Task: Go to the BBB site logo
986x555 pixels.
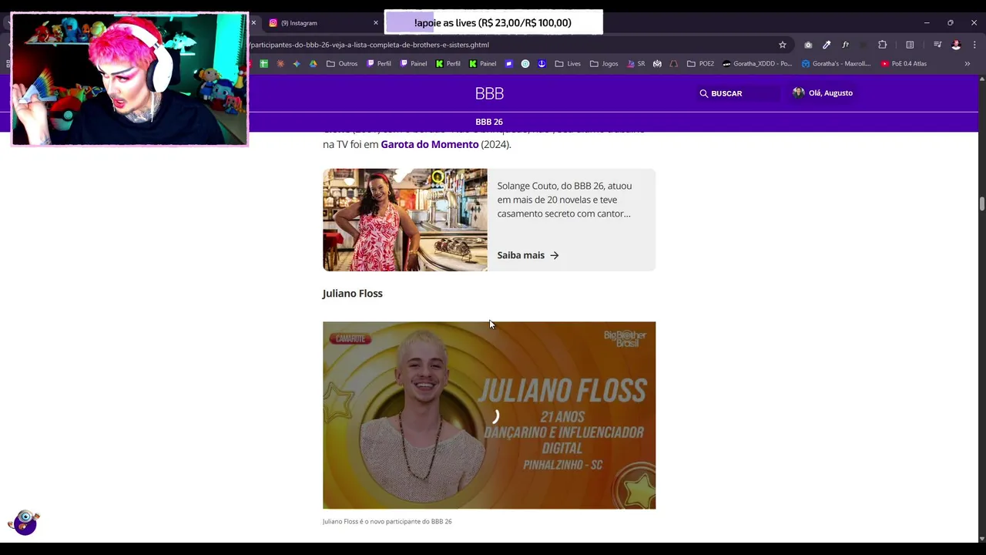Action: click(489, 93)
